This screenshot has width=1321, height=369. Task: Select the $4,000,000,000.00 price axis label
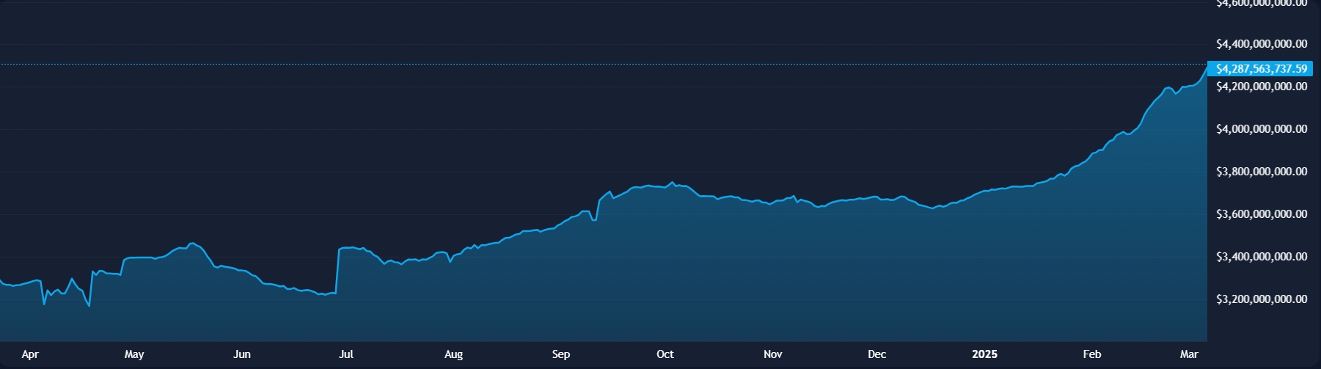coord(1261,129)
